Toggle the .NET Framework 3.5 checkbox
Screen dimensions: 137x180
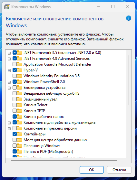(15, 53)
